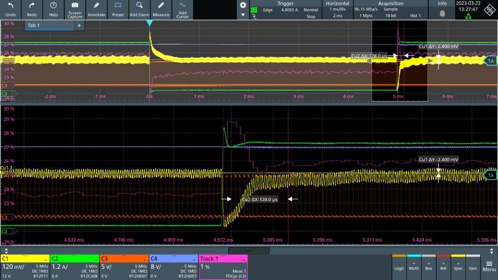Select the Annotate pencil tool
This screenshot has height=280, width=498.
click(96, 6)
